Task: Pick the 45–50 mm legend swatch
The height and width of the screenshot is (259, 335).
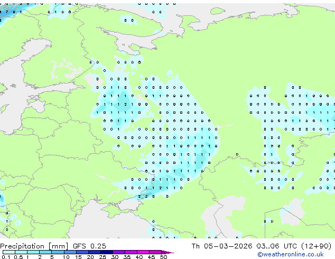Action: pyautogui.click(x=155, y=252)
